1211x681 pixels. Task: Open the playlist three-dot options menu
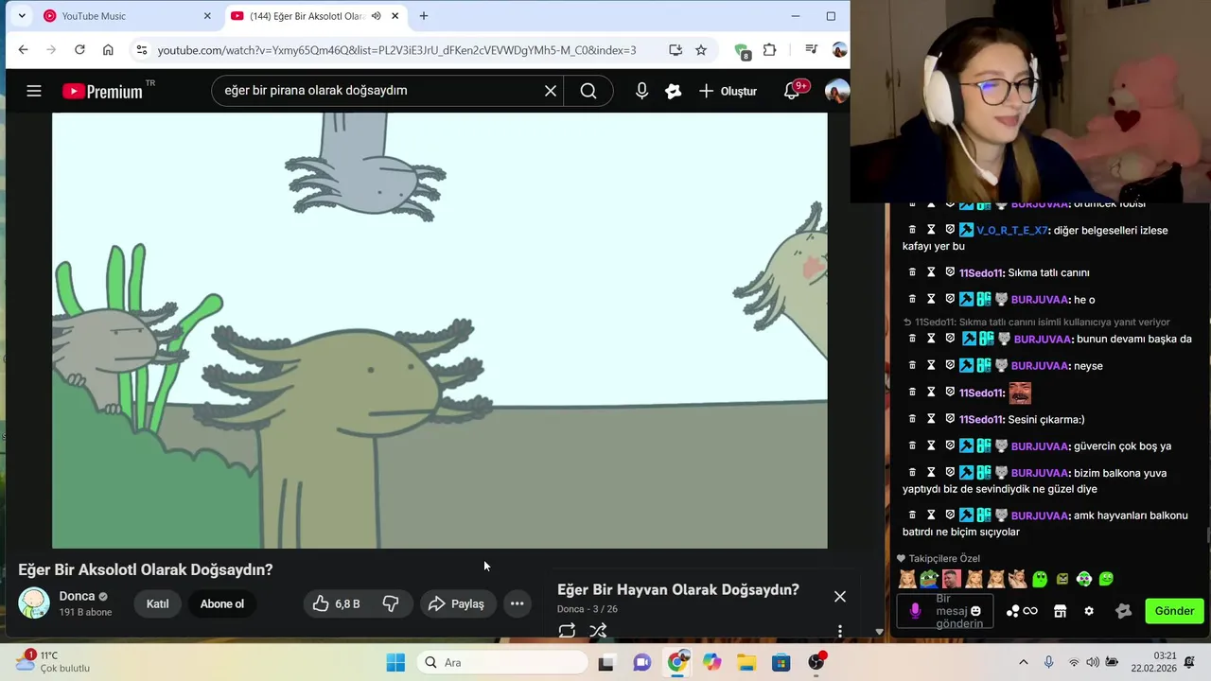click(x=839, y=630)
